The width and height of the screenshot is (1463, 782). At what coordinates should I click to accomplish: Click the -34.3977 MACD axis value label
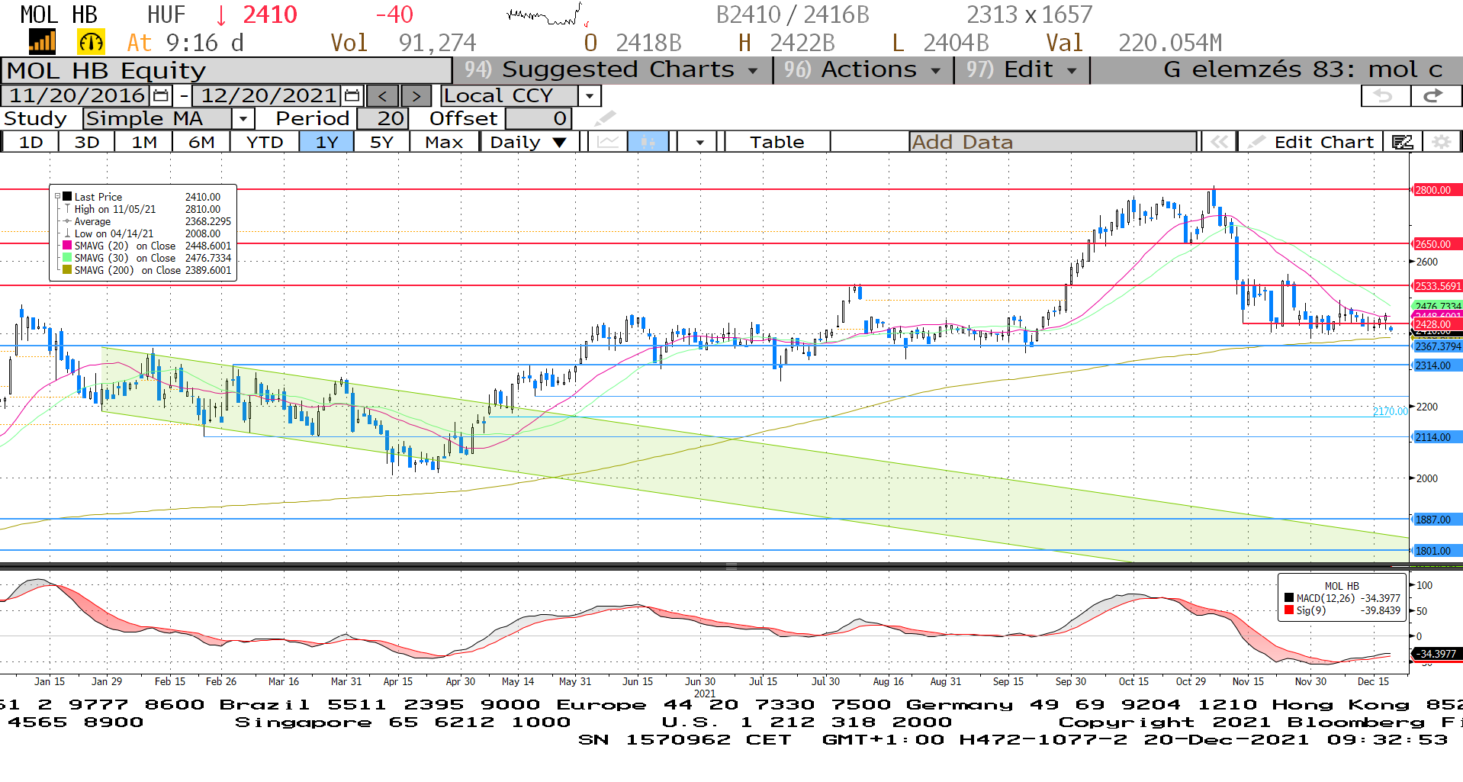coord(1437,654)
